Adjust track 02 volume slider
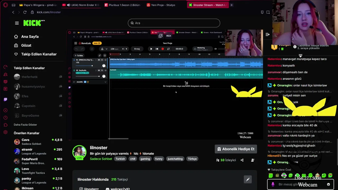 (88, 76)
